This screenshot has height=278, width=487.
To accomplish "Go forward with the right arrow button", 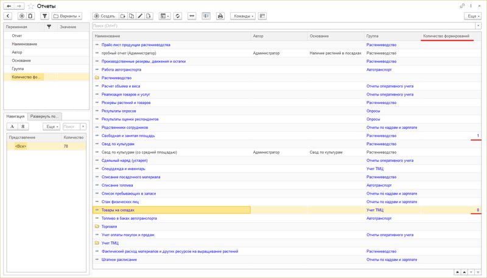I will click(19, 6).
